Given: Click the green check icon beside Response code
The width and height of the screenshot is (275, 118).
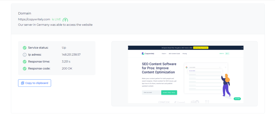Looking at the screenshot, I should [24, 69].
